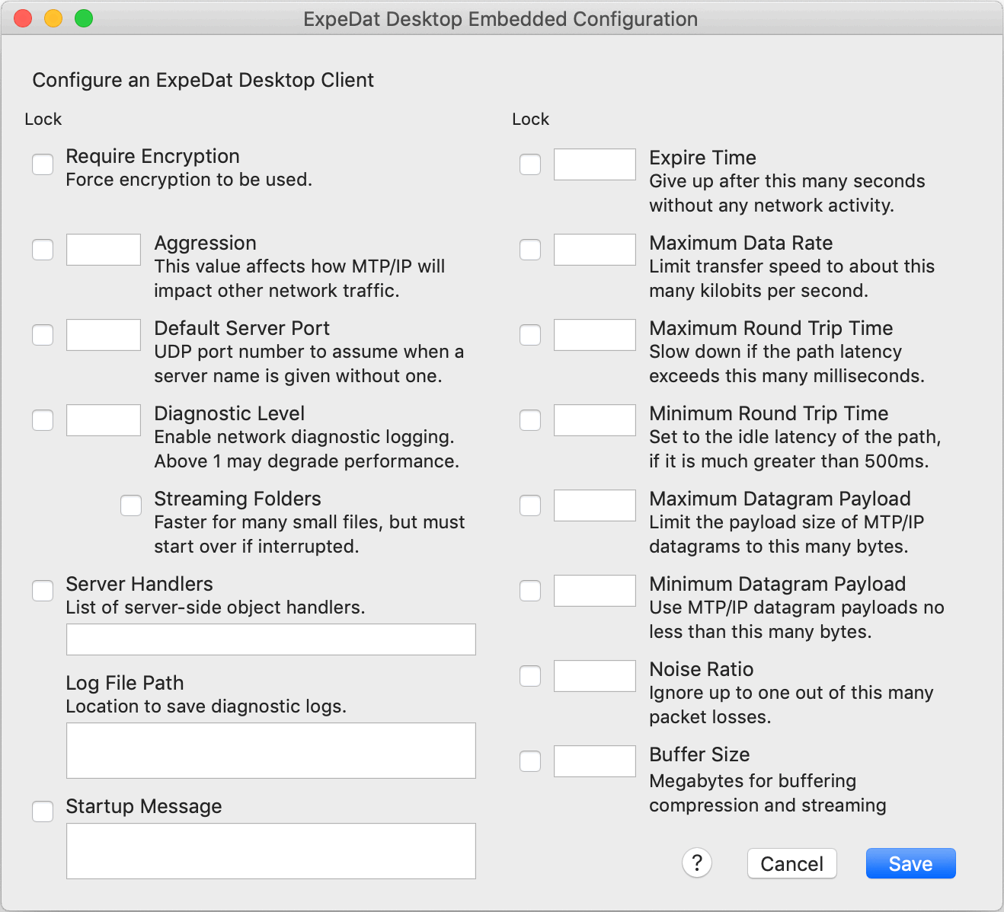
Task: Lock the Aggression setting
Action: click(x=43, y=250)
